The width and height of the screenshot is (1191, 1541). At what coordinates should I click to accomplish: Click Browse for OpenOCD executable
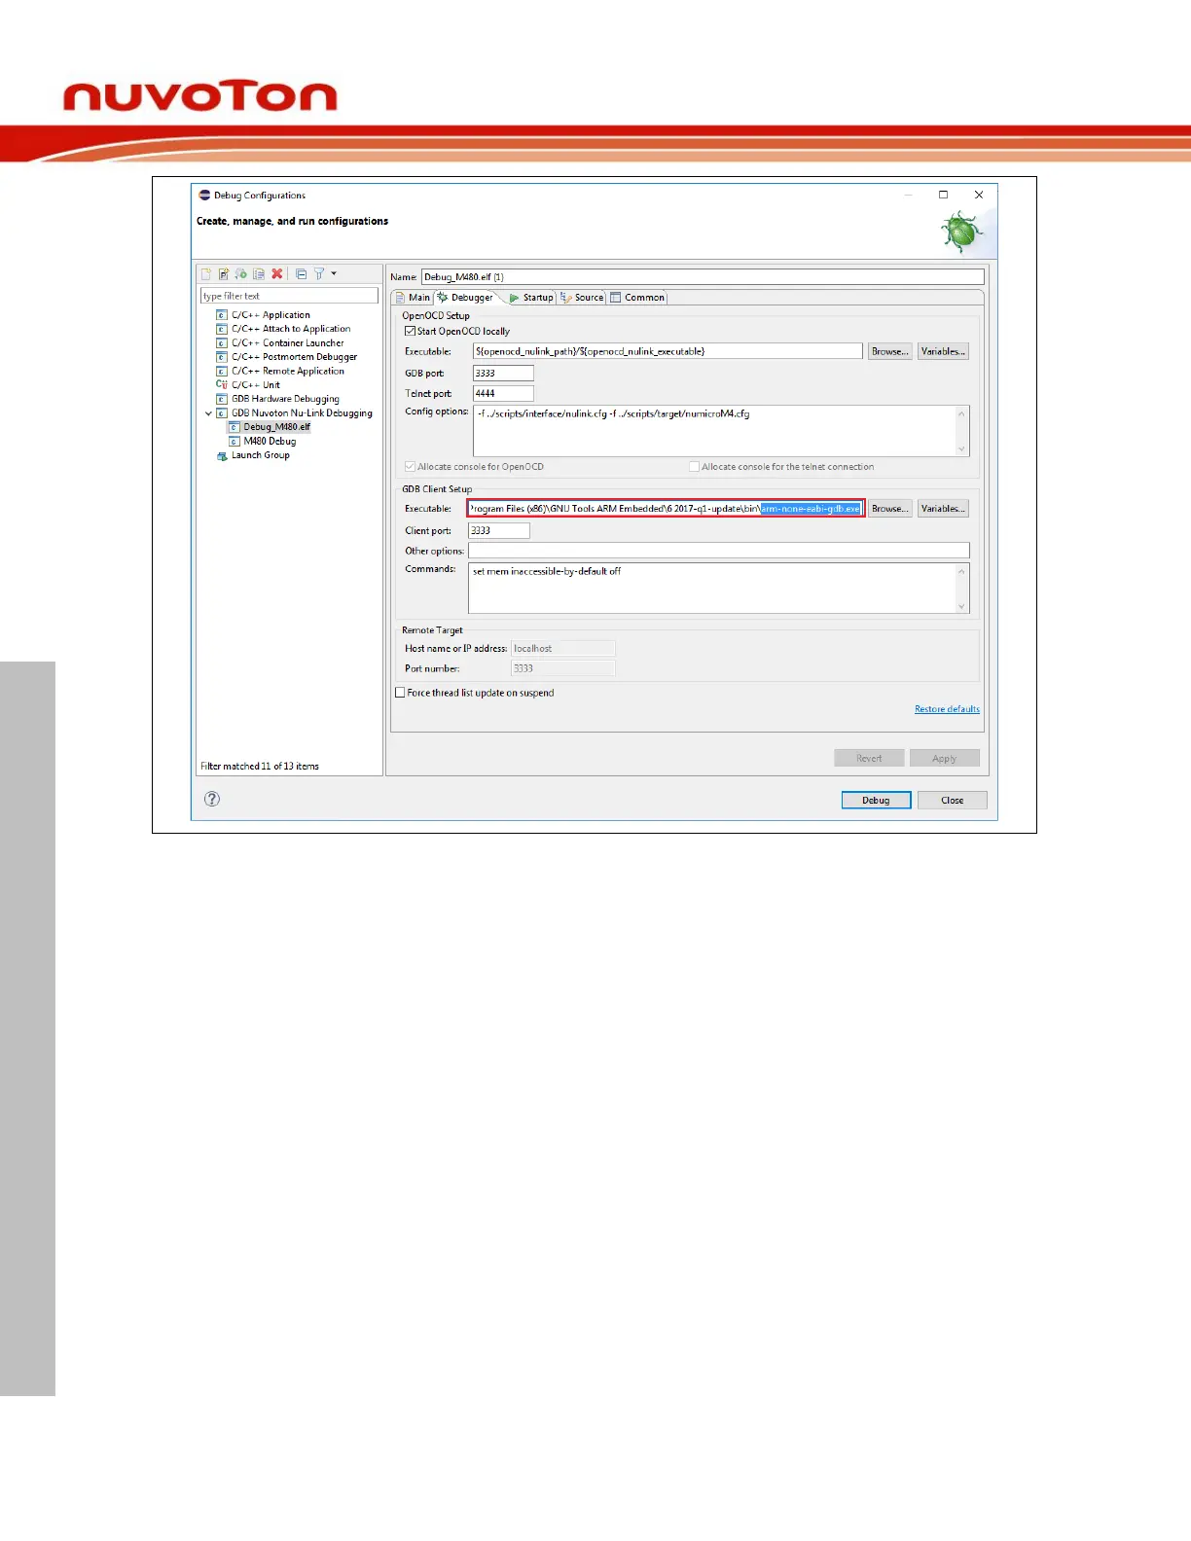(890, 352)
